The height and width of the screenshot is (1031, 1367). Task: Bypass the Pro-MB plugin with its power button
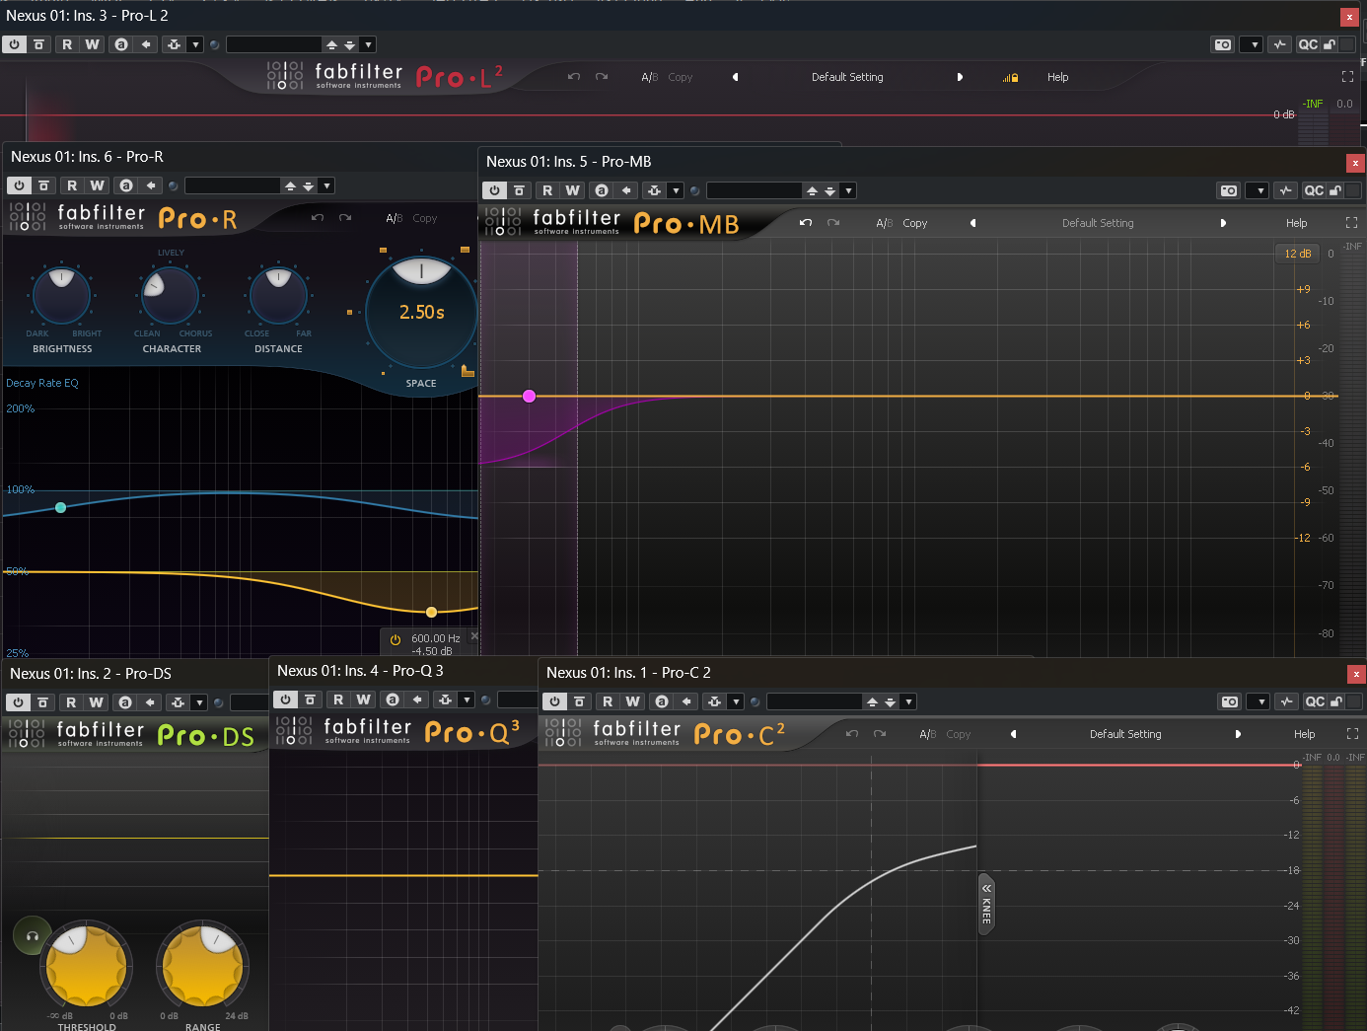(x=493, y=189)
